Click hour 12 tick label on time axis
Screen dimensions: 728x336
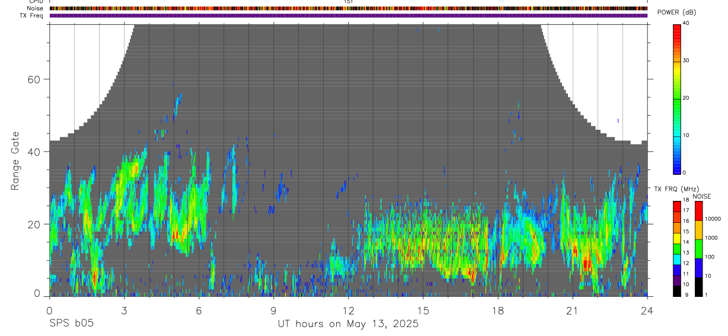tap(348, 310)
